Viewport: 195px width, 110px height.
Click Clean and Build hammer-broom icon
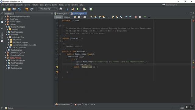pyautogui.click(x=72, y=9)
